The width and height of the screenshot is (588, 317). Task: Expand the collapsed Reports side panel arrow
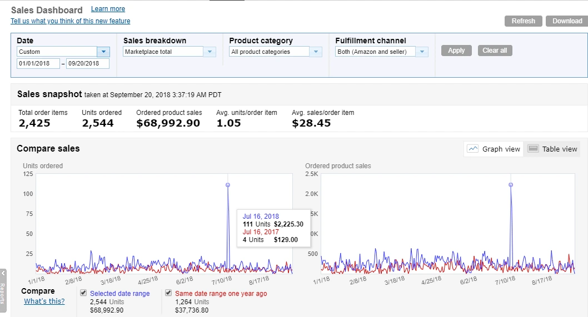click(x=3, y=273)
